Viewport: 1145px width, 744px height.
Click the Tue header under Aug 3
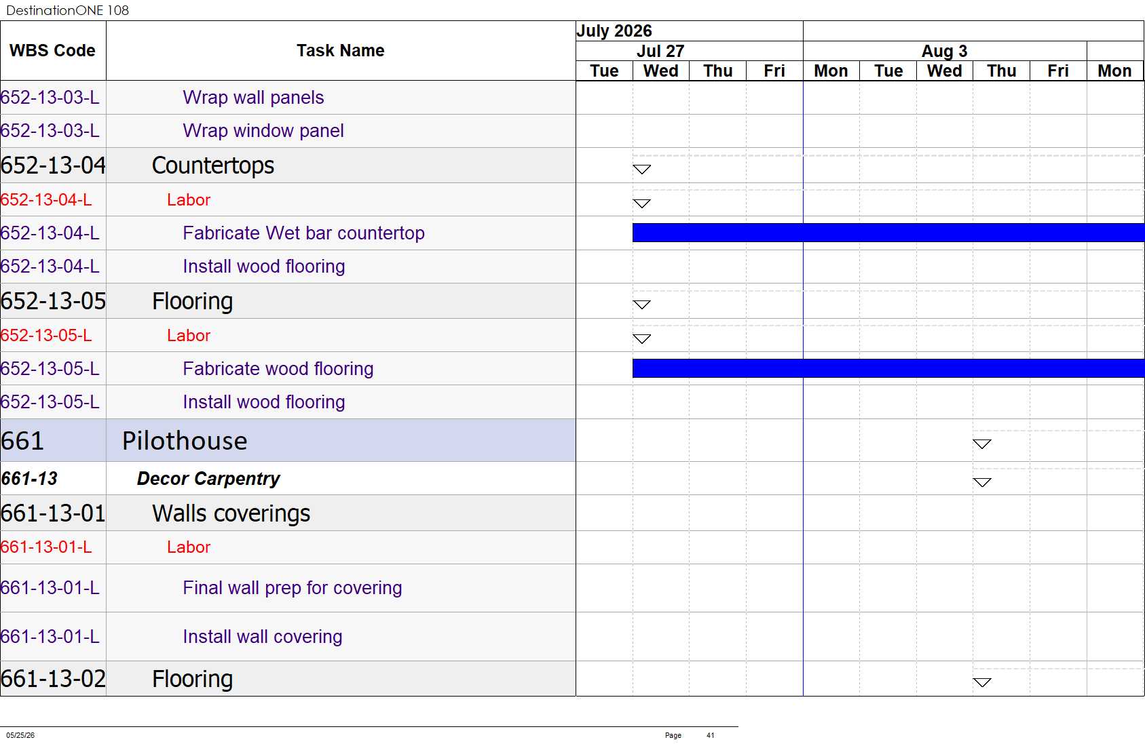pos(888,71)
